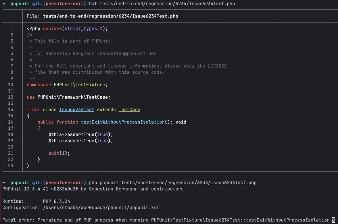Click method name testExitWithoutProcessIsolation on line 16
This screenshot has width=338, height=224.
[x=123, y=122]
